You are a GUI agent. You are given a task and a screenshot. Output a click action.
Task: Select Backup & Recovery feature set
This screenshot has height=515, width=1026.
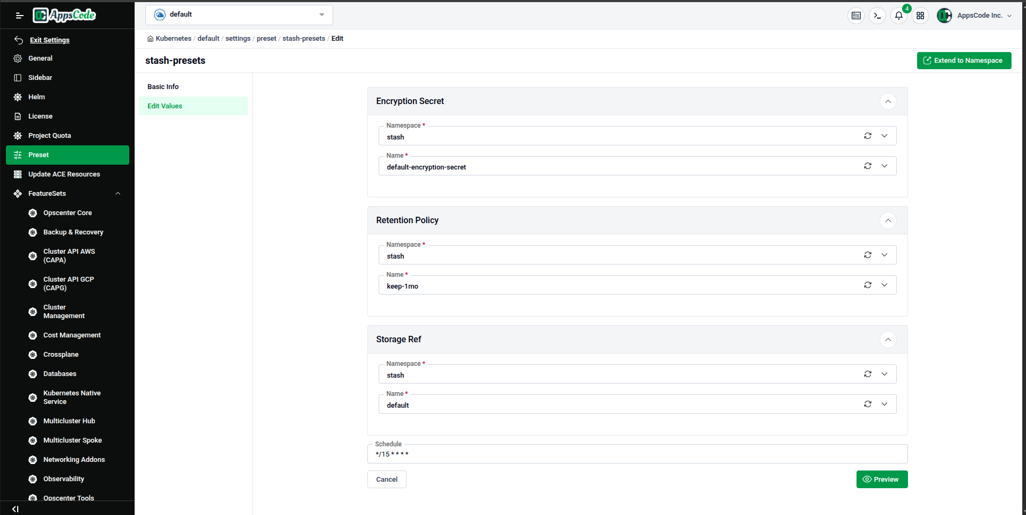click(73, 232)
